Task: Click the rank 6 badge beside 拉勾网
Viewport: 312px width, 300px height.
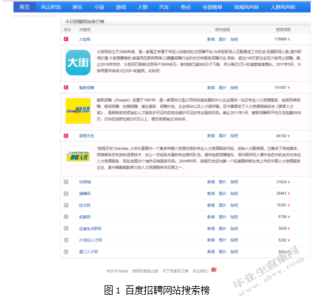Action: click(x=66, y=205)
